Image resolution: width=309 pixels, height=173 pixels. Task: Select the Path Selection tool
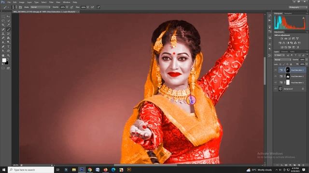3,51
